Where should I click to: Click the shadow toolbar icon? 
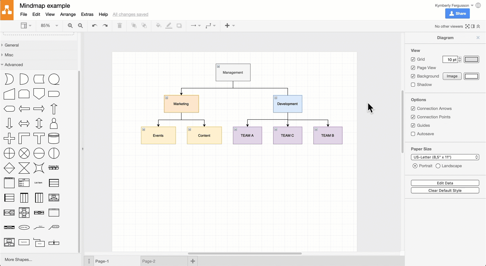[179, 26]
